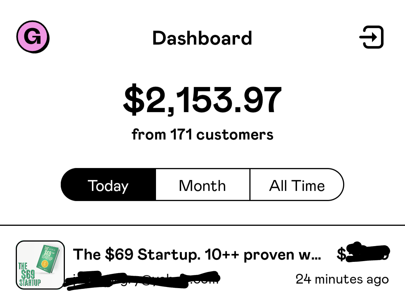Click THE $69 STARTUP text in thumbnail

pyautogui.click(x=29, y=275)
